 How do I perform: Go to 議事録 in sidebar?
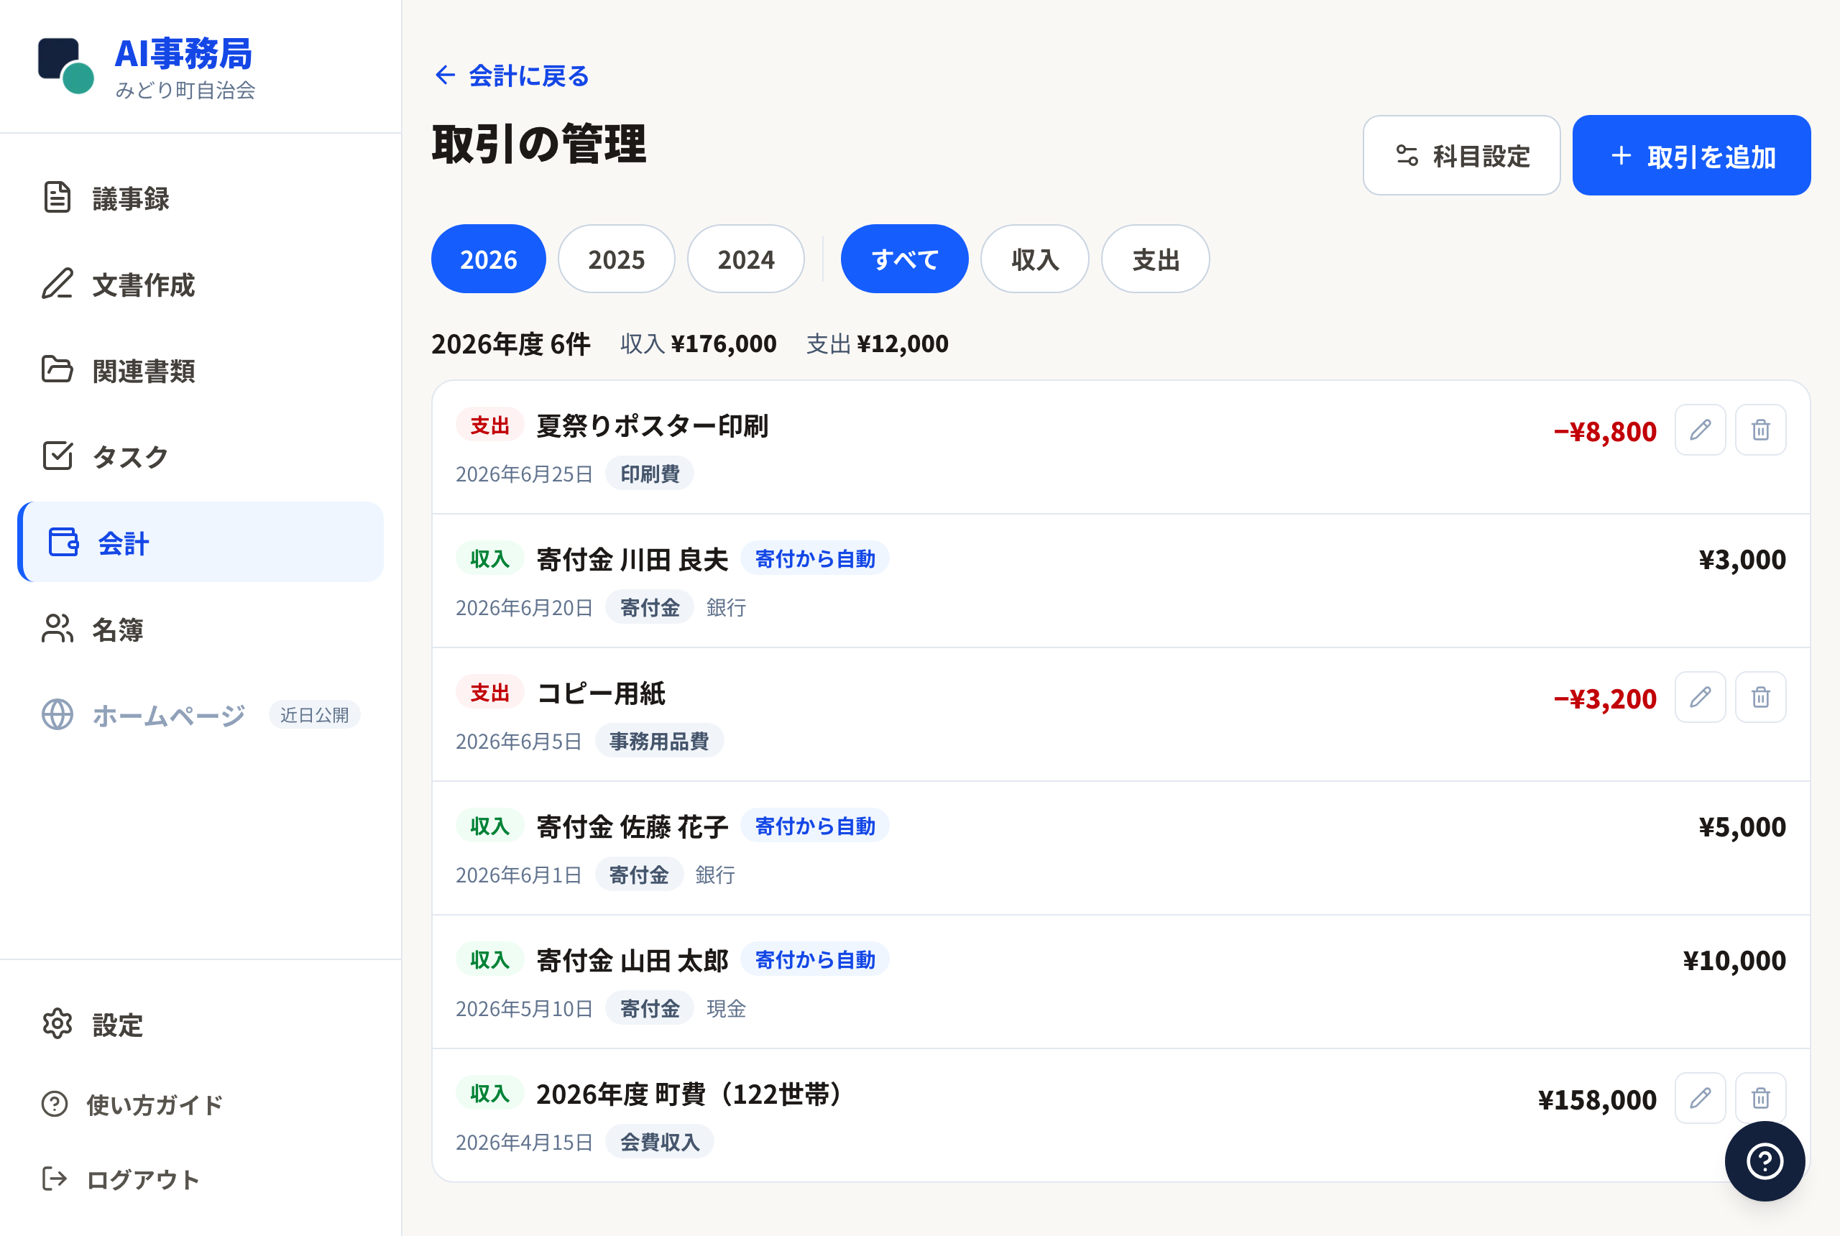(x=201, y=198)
